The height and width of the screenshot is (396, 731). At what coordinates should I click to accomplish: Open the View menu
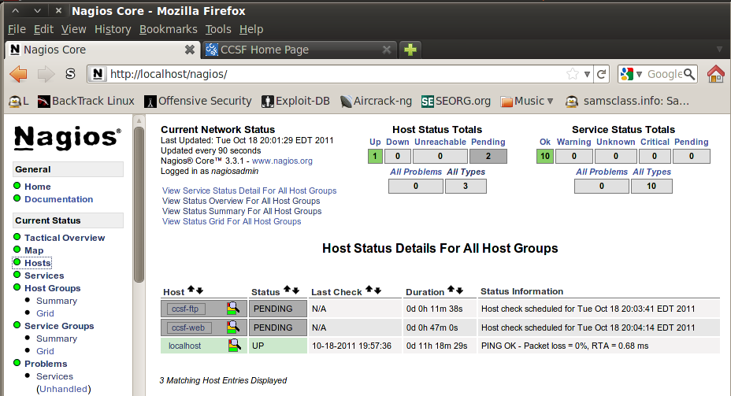pos(74,29)
